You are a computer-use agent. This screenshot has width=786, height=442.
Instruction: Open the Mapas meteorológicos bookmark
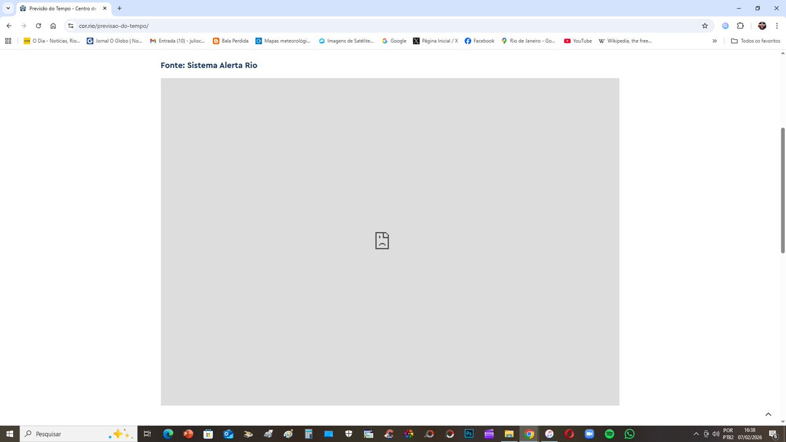283,41
